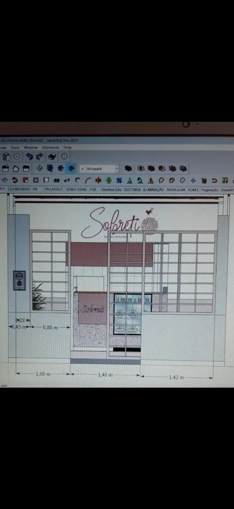This screenshot has height=509, width=234.
Task: Open the Help menu
Action: (x=67, y=148)
